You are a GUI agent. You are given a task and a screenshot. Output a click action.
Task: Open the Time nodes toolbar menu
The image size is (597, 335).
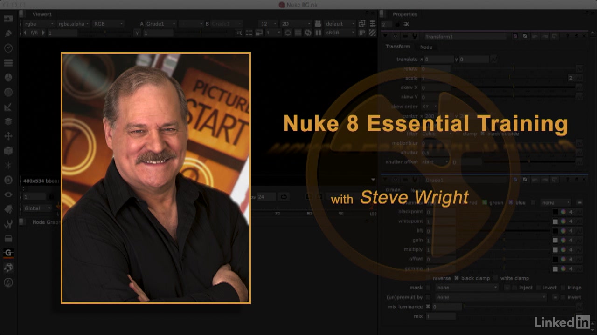click(x=8, y=48)
